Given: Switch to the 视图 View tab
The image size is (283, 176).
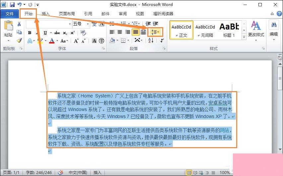Looking at the screenshot, I should tap(140, 14).
